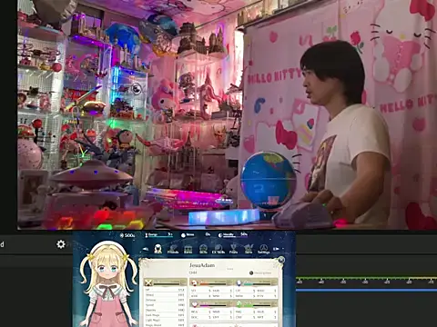Expand the small arrow at menu bar end

click(283, 249)
